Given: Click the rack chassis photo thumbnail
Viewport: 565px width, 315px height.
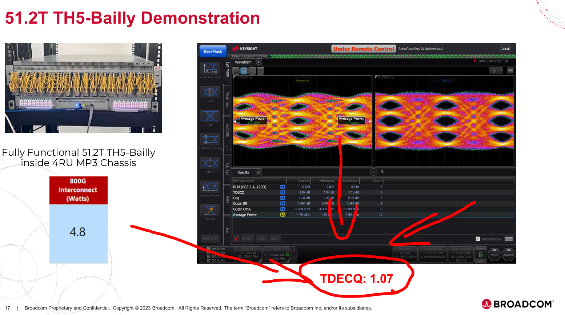Looking at the screenshot, I should pos(83,88).
